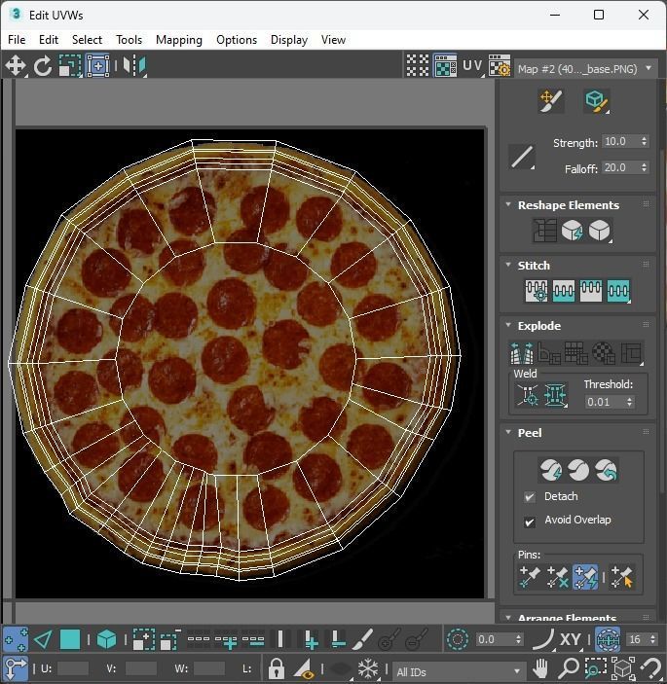This screenshot has height=684, width=667.
Task: Toggle the Avoid Overlap checkbox
Action: point(530,522)
